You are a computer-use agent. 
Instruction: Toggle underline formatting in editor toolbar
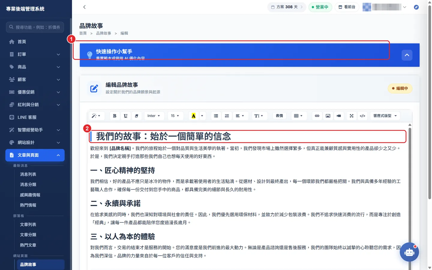click(126, 116)
